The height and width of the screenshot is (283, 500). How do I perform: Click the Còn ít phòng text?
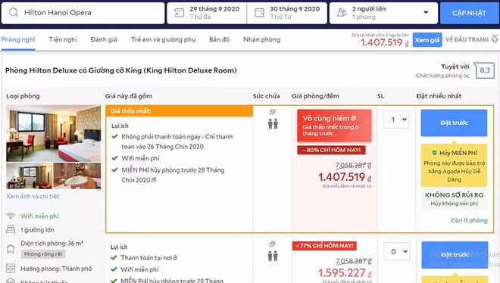(x=469, y=220)
